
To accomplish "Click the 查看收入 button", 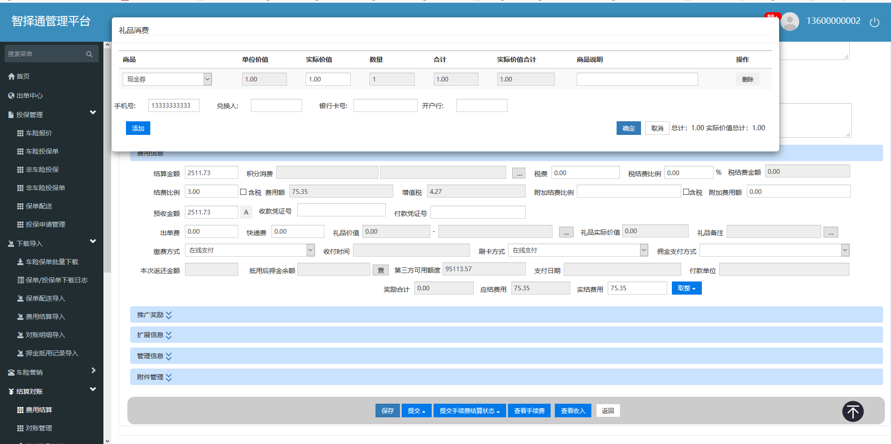I will point(573,411).
